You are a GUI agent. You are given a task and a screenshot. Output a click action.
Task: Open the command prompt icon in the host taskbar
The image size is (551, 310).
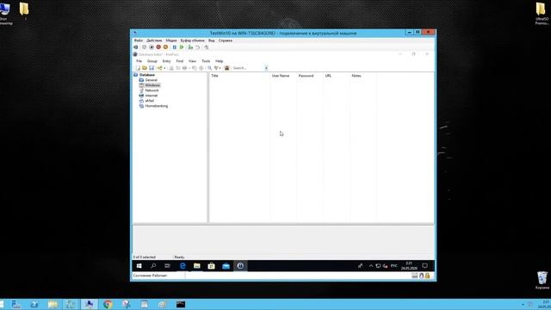click(181, 304)
